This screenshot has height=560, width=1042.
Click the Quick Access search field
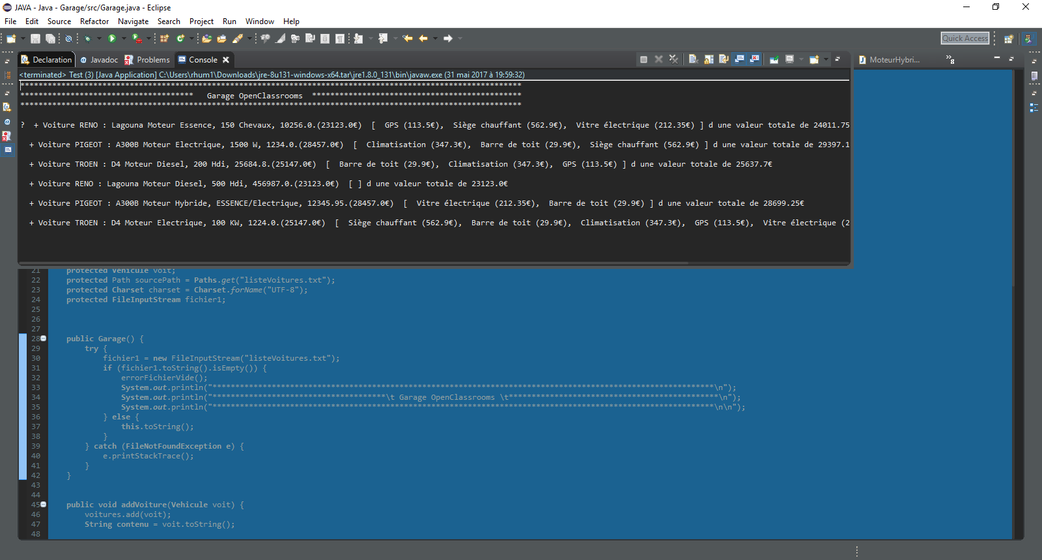point(965,38)
